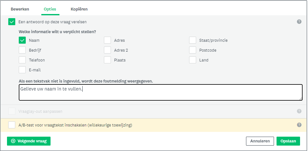Tick the Land checkbox
Screen dimensions: 308x151
193,60
